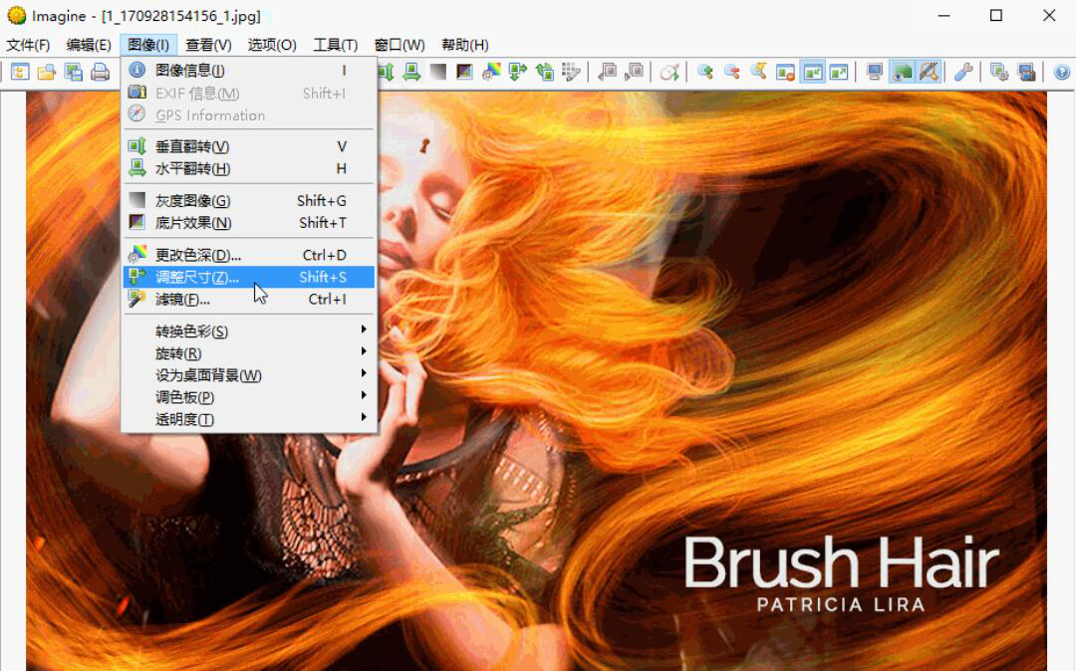This screenshot has height=671, width=1076.
Task: Maximize the Imagine window
Action: tap(996, 15)
